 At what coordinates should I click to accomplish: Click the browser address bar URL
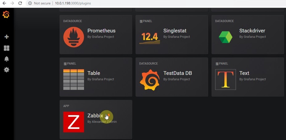[x=73, y=3]
